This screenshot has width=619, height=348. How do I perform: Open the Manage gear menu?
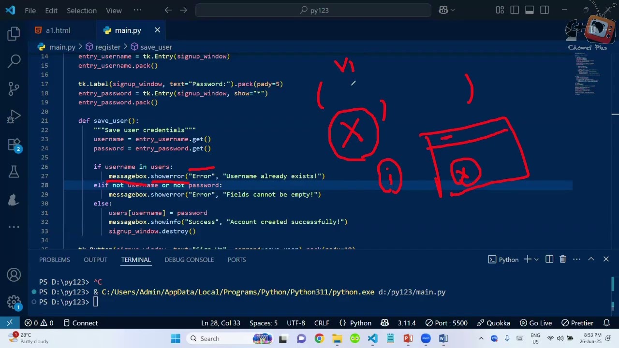pyautogui.click(x=14, y=302)
